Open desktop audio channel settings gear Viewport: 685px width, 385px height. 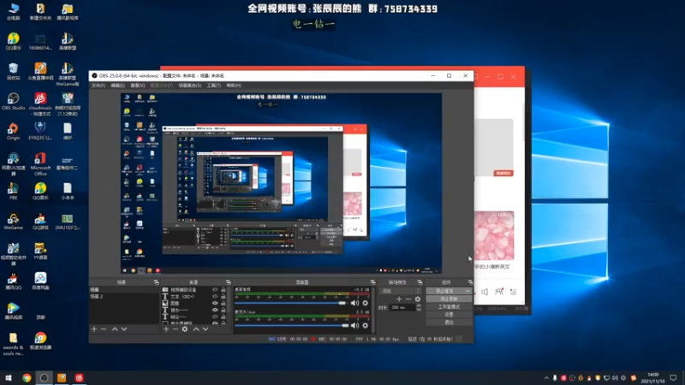tap(366, 303)
